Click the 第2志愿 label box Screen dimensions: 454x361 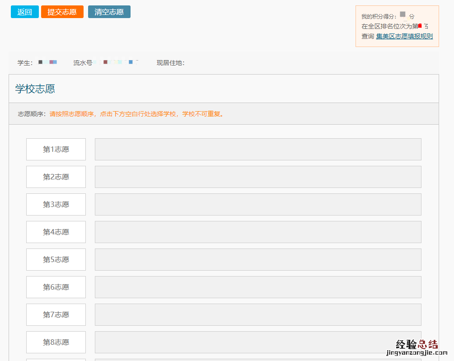pyautogui.click(x=56, y=177)
